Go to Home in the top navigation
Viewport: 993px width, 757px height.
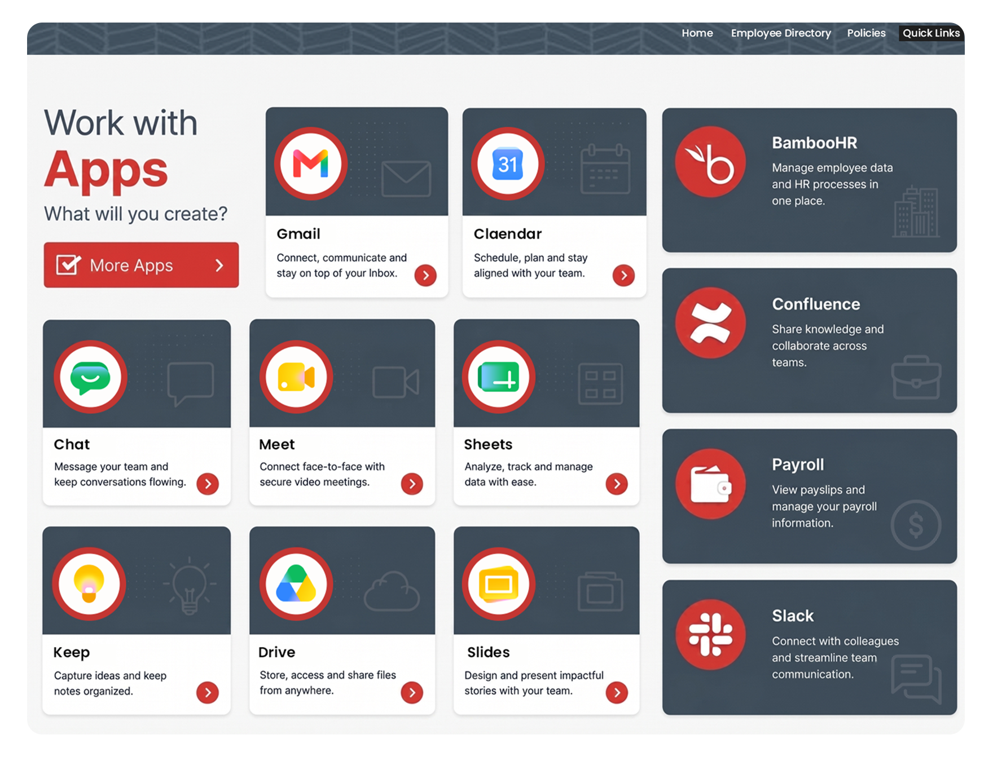pos(697,33)
